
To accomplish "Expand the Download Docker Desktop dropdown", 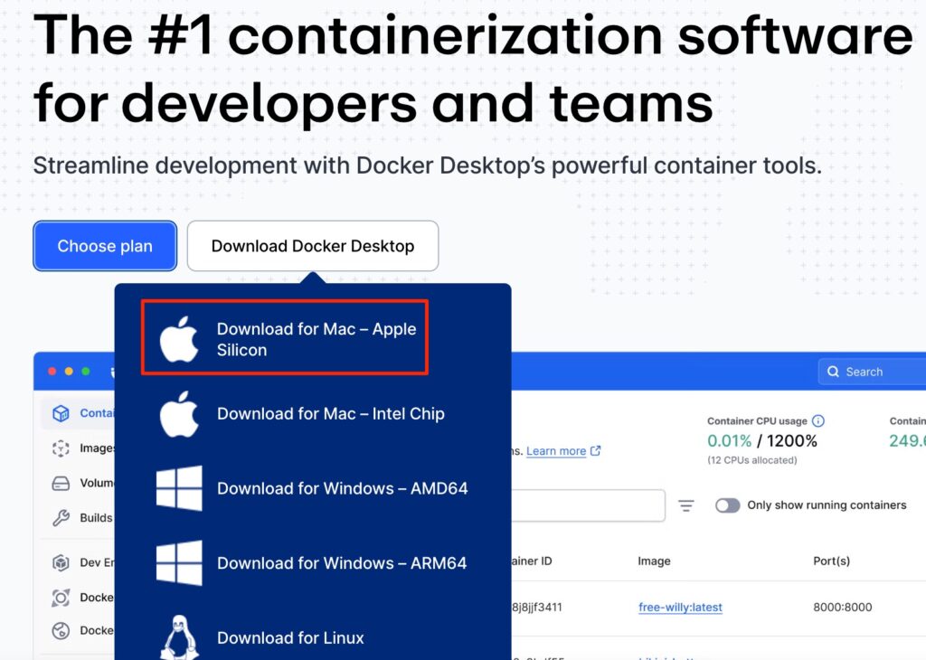I will pyautogui.click(x=313, y=246).
